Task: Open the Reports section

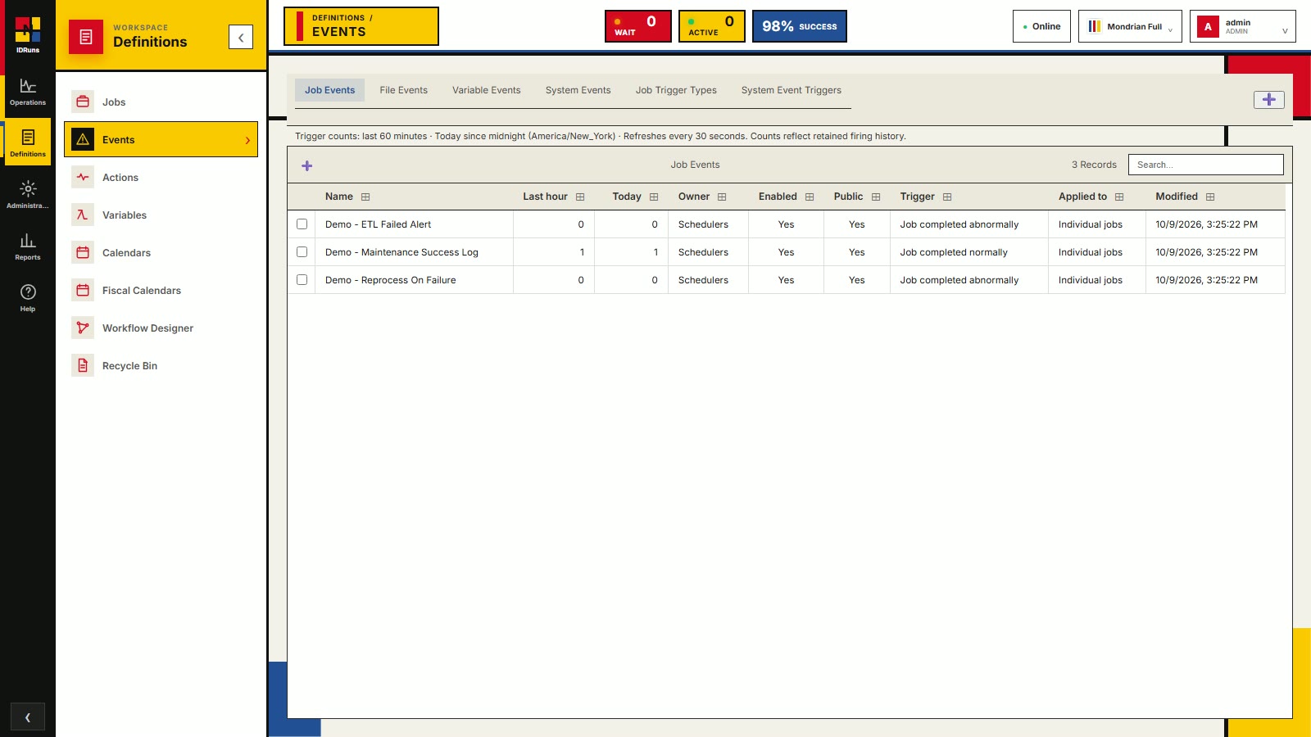Action: [28, 246]
